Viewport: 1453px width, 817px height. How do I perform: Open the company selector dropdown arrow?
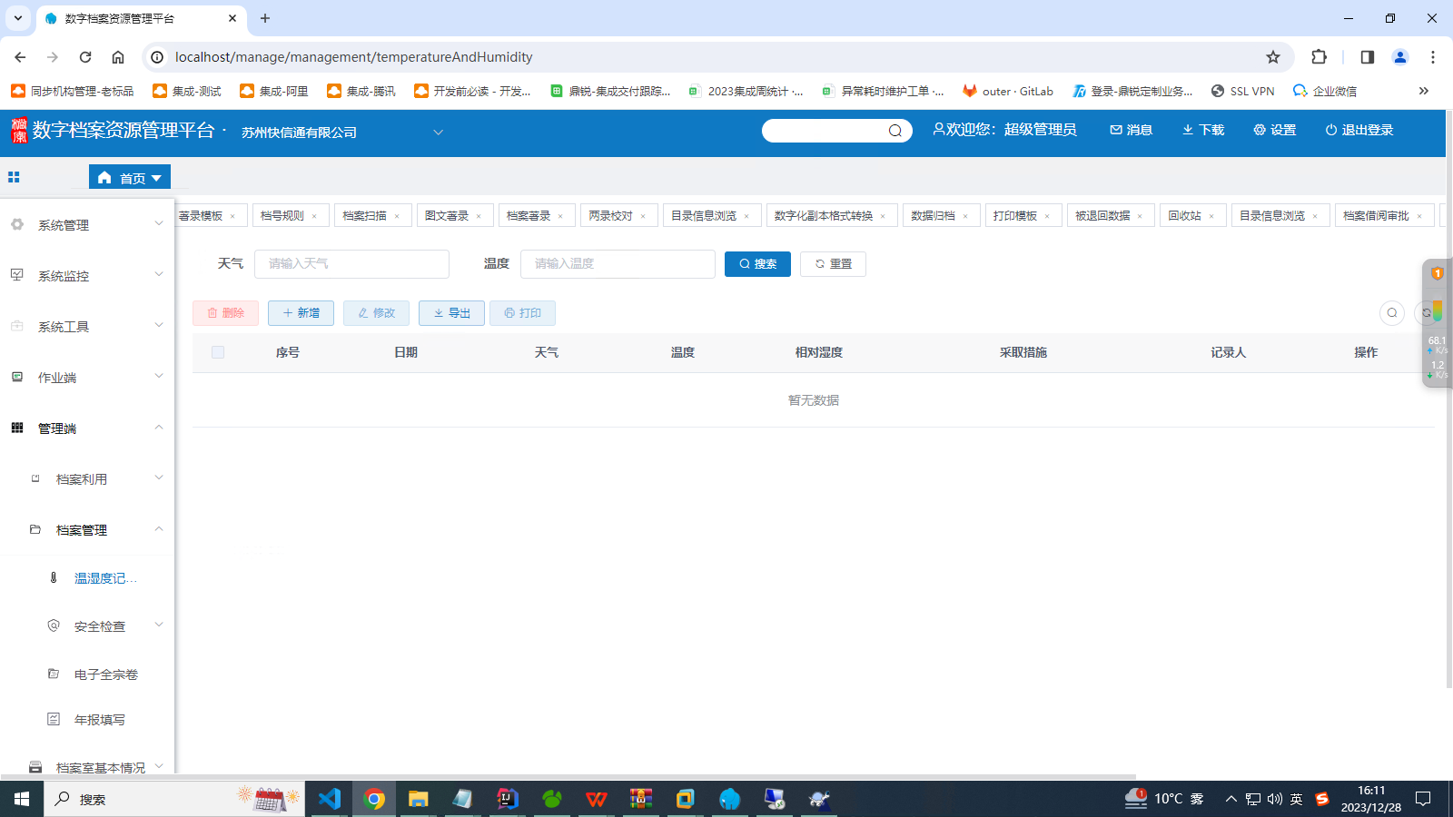point(438,133)
